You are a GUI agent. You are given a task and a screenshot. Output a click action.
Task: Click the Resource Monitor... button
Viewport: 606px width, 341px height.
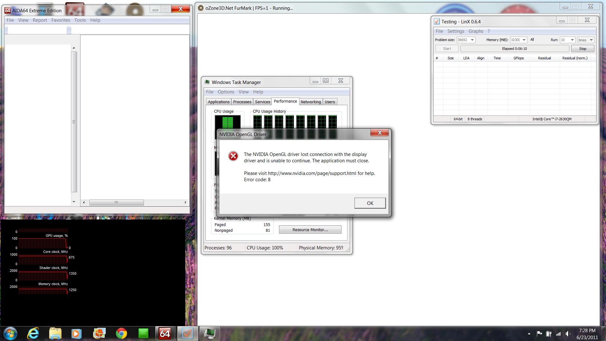pyautogui.click(x=310, y=230)
